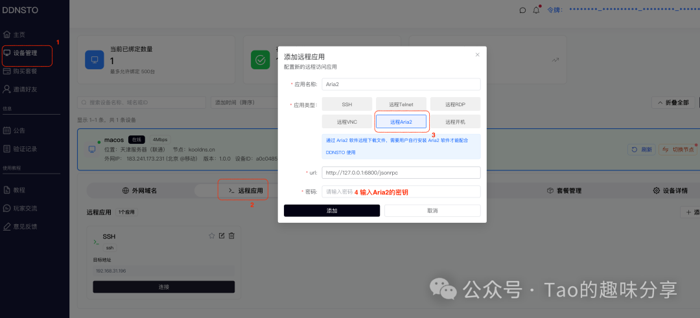Viewport: 700px width, 318px height.
Task: Close the 添加远程应用 dialog with X
Action: (x=477, y=55)
